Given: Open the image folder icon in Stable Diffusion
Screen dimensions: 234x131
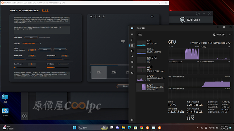Looking at the screenshot, I should 91,17.
